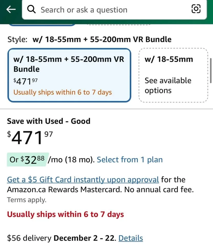The image size is (213, 246).
Task: Click Usually ships within 6 to 7 days
Action: point(65,214)
